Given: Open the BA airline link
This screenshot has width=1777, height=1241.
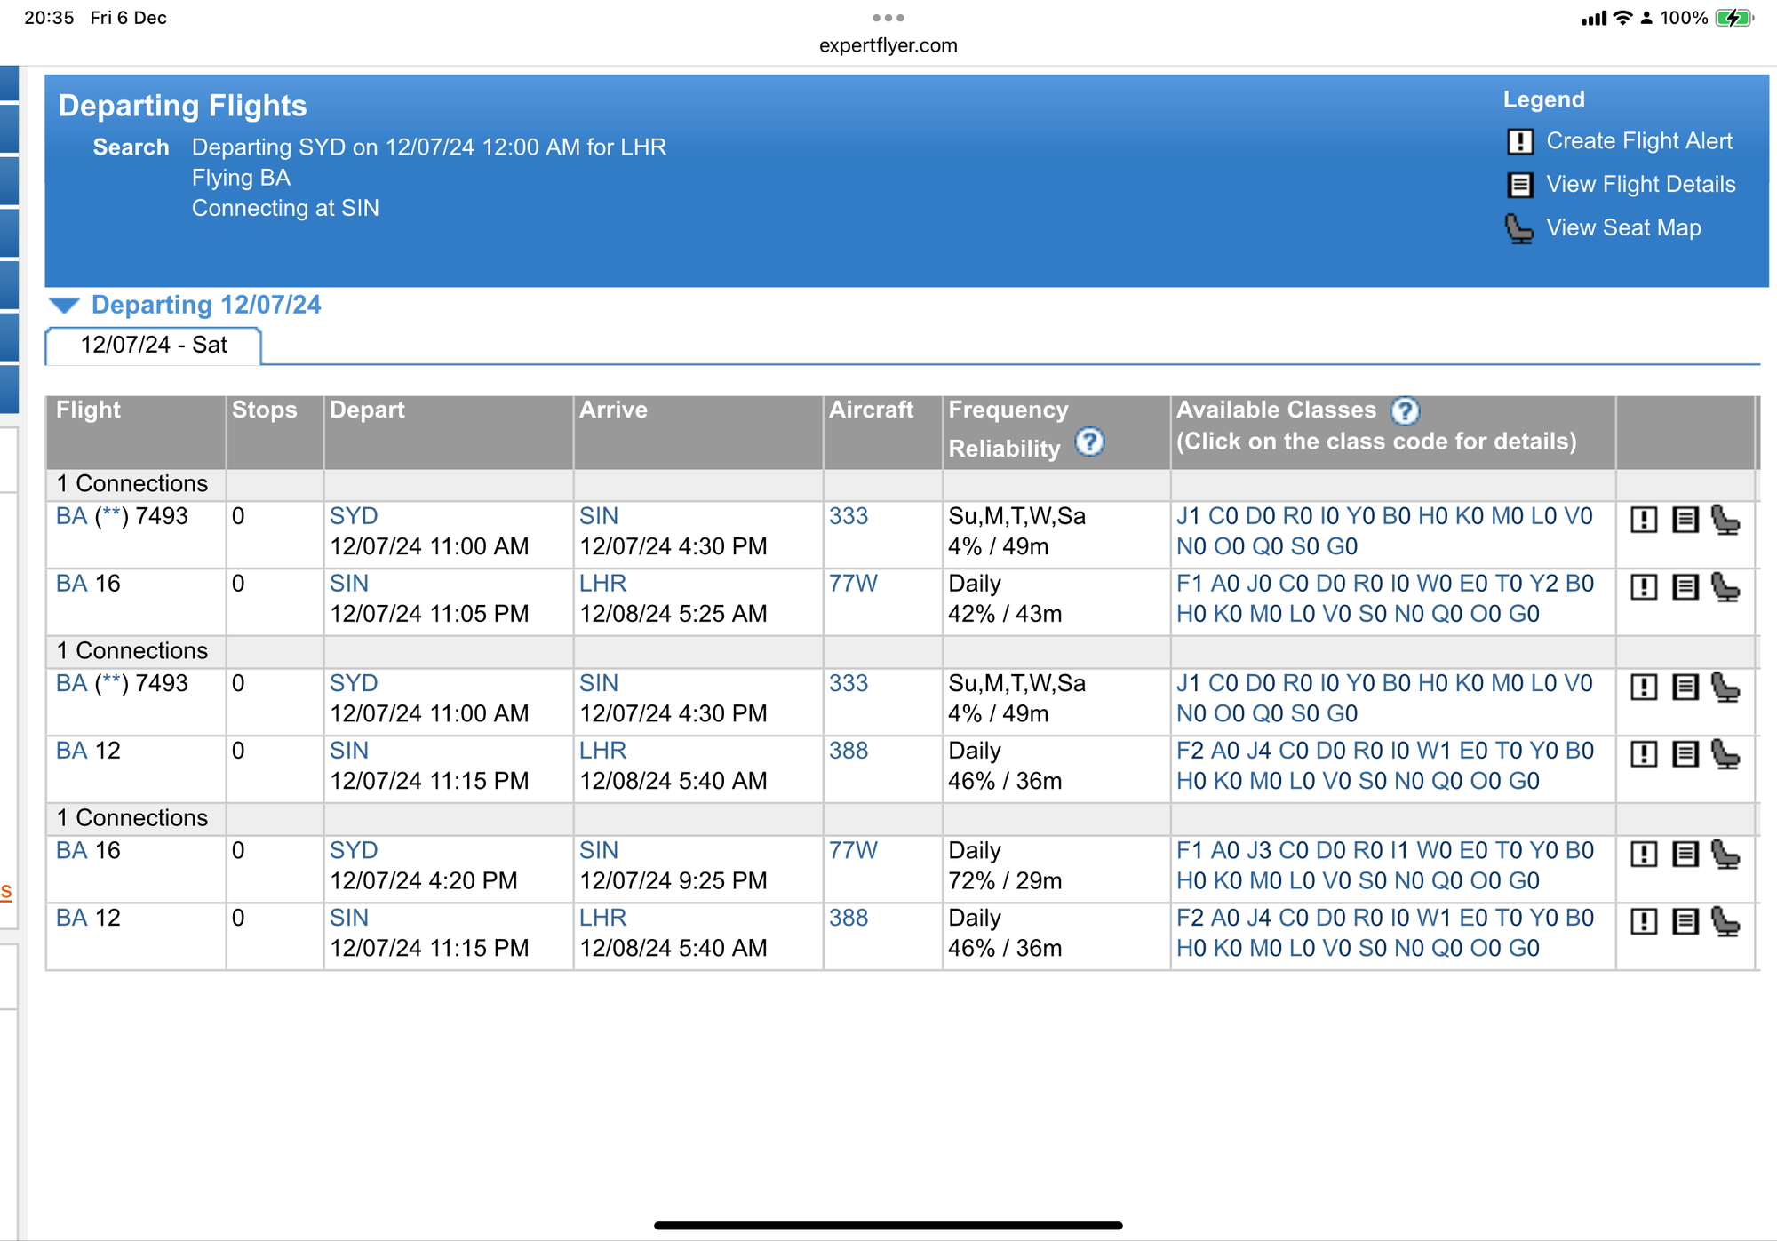Looking at the screenshot, I should tap(70, 516).
